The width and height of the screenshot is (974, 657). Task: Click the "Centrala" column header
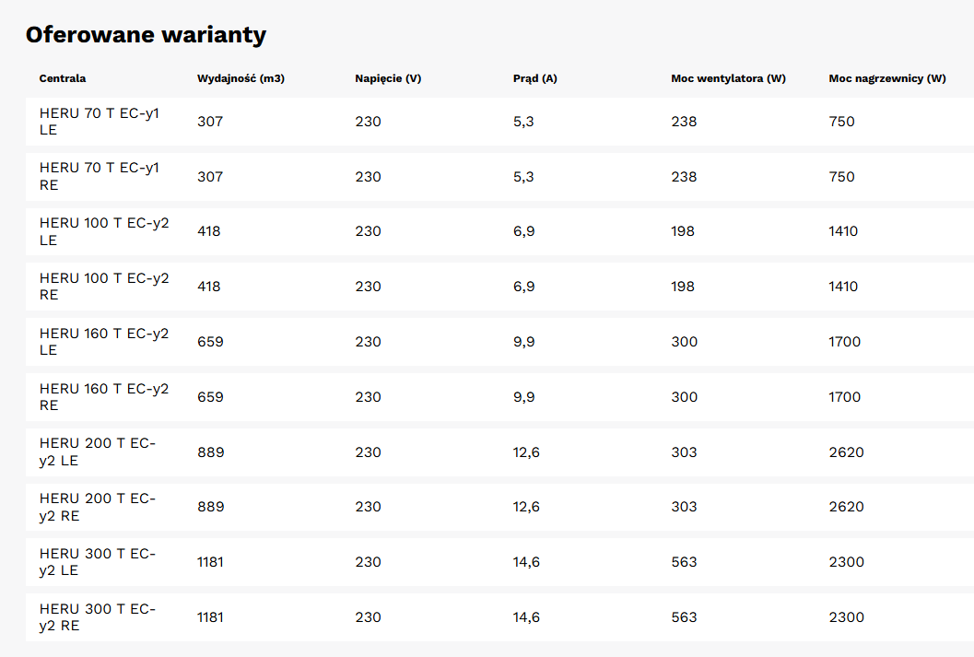click(63, 78)
